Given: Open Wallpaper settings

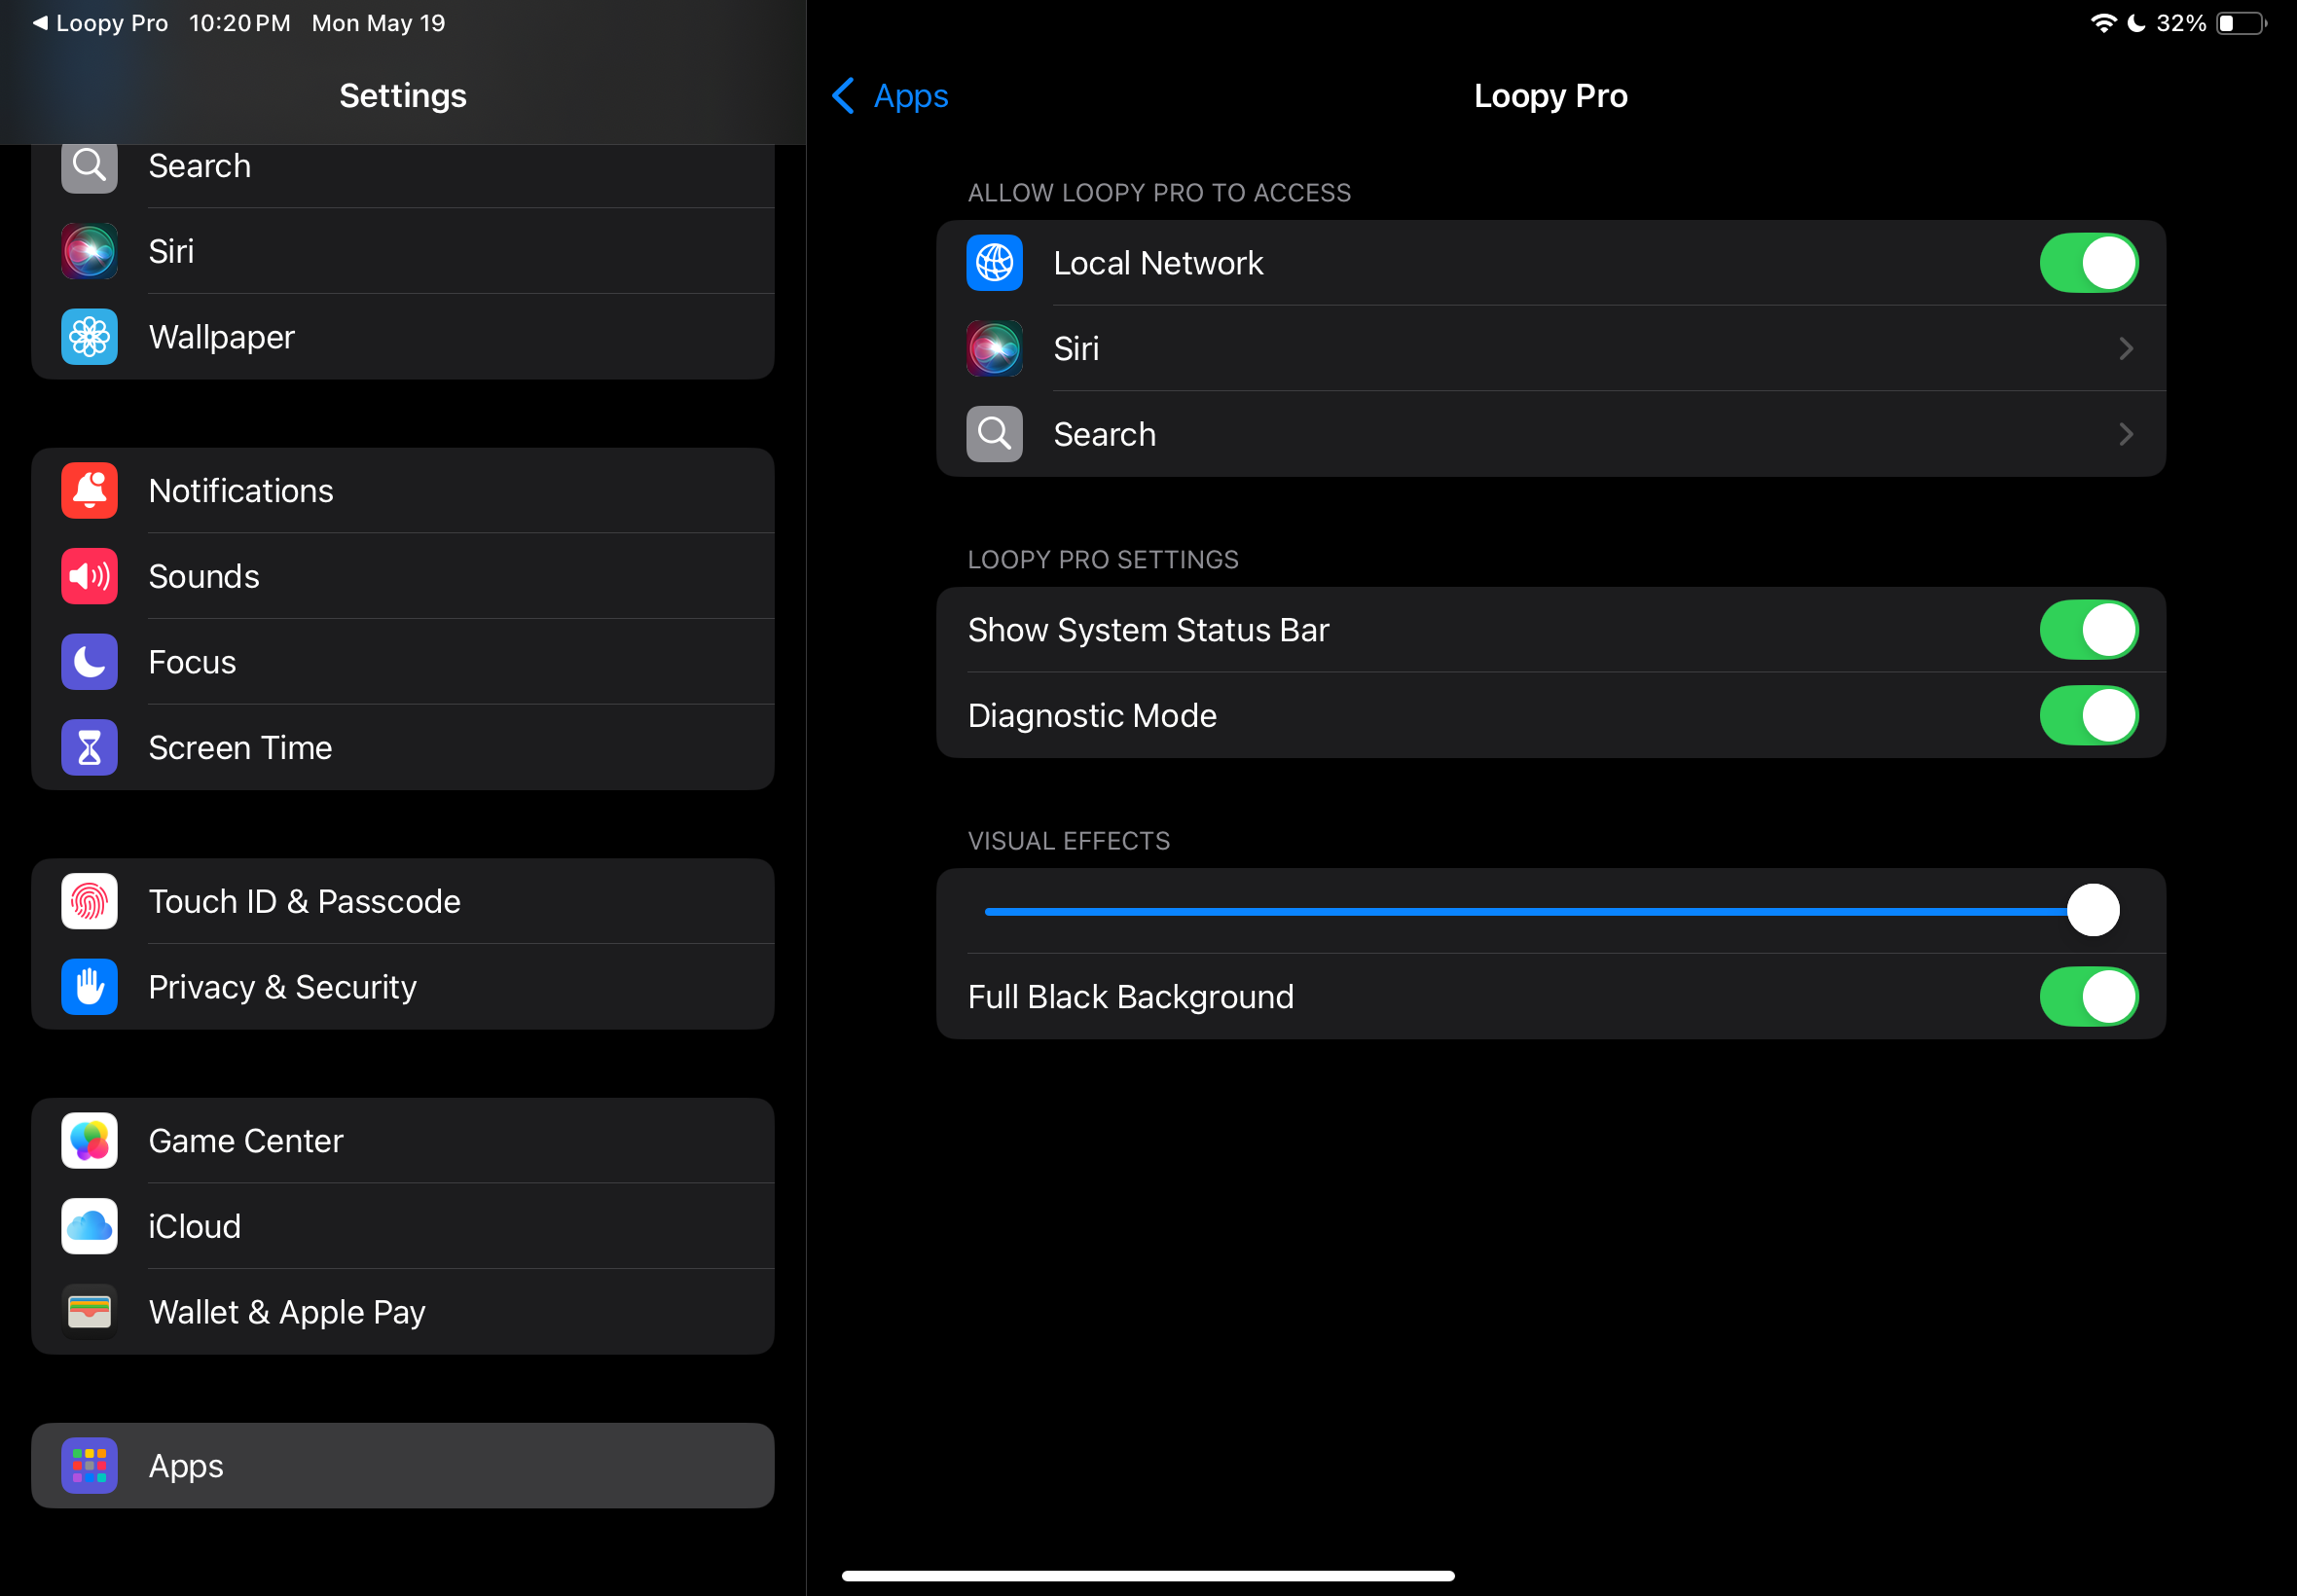Looking at the screenshot, I should 403,337.
